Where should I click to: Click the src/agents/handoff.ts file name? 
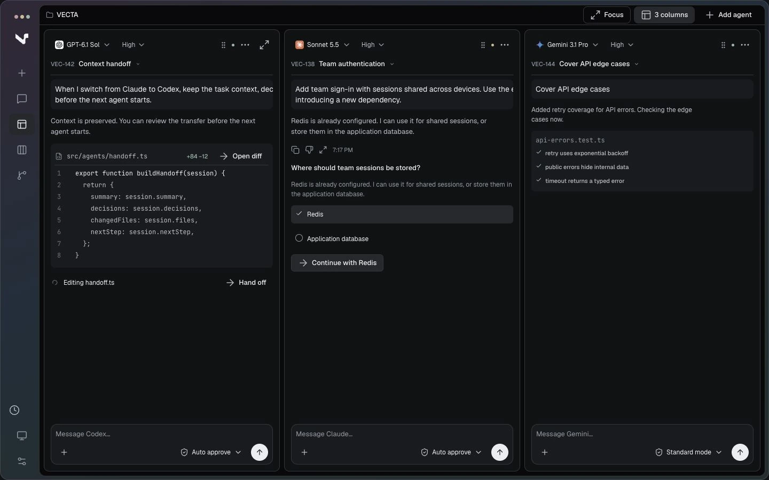pyautogui.click(x=107, y=156)
